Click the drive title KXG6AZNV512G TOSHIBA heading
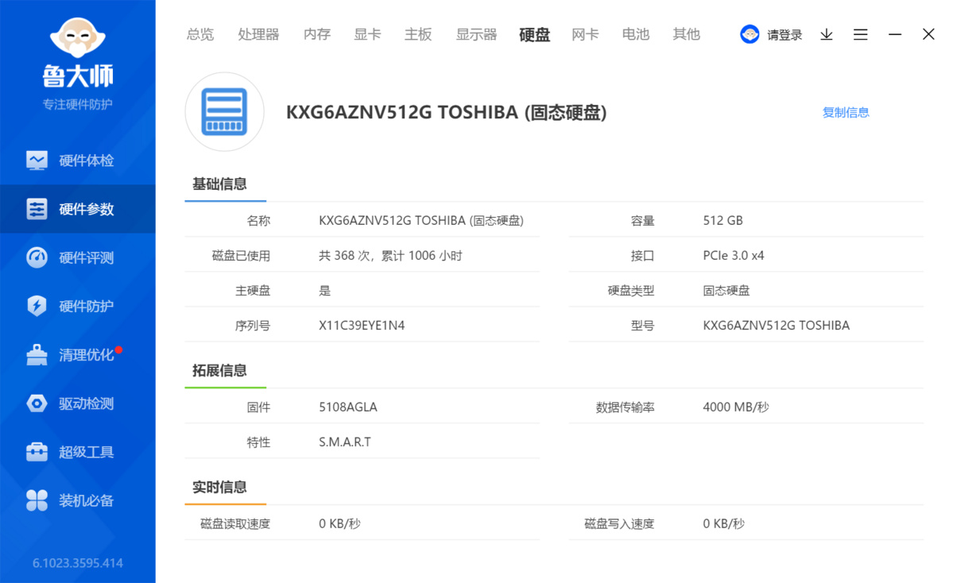This screenshot has height=583, width=953. pos(447,112)
